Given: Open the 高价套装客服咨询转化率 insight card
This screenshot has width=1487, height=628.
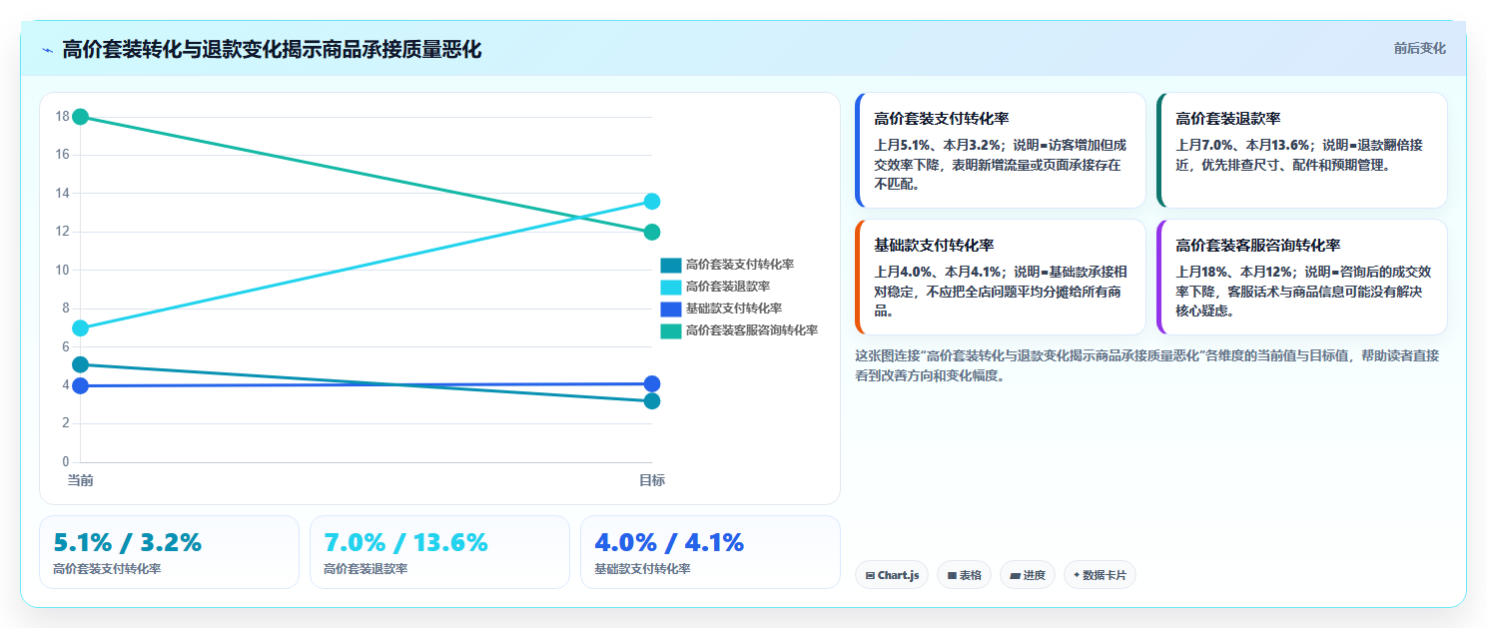Looking at the screenshot, I should [1302, 277].
